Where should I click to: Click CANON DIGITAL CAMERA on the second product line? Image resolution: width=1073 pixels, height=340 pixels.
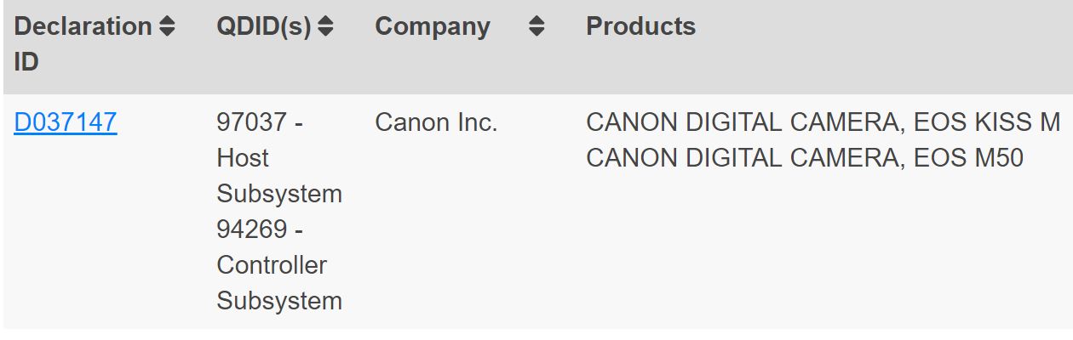742,158
